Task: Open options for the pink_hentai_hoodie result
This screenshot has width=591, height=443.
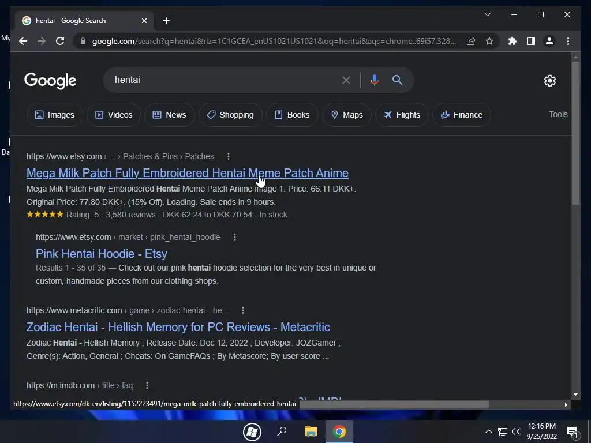Action: tap(234, 237)
